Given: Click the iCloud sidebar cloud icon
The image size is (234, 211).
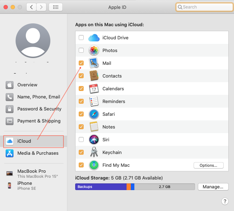Looking at the screenshot, I should pyautogui.click(x=10, y=141).
